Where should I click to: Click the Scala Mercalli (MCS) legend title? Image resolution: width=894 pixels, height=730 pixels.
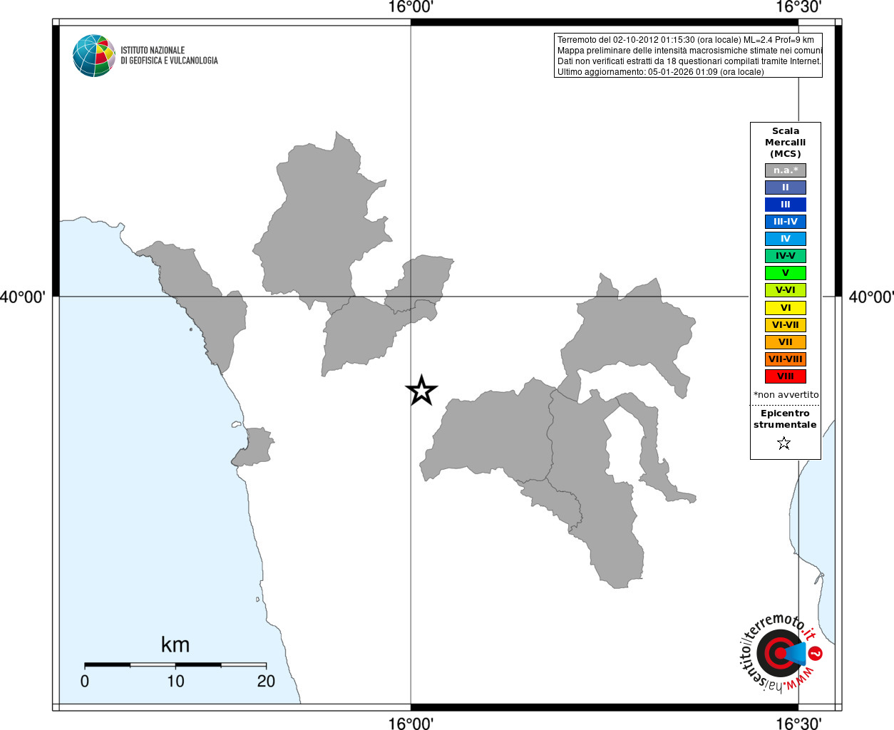click(786, 143)
